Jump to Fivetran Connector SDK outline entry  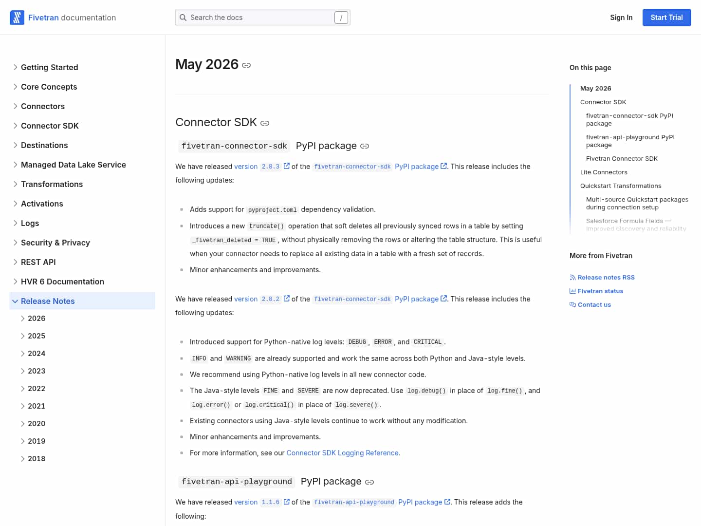click(622, 159)
